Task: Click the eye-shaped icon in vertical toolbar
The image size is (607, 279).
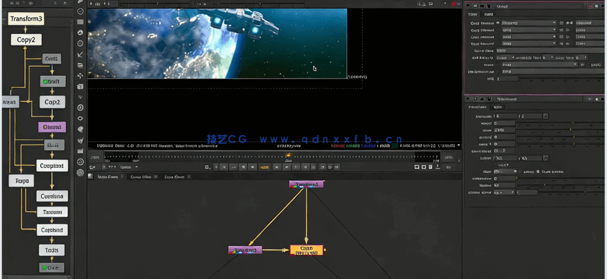Action: pyautogui.click(x=81, y=118)
